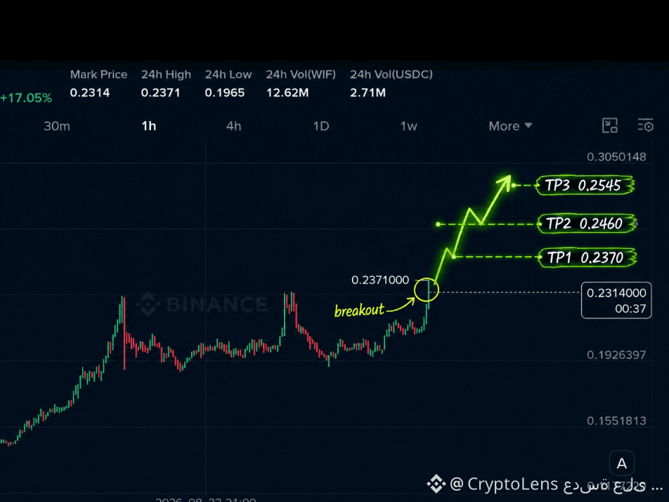Click the 24h High column label
Screen dimensions: 669x502
[166, 75]
